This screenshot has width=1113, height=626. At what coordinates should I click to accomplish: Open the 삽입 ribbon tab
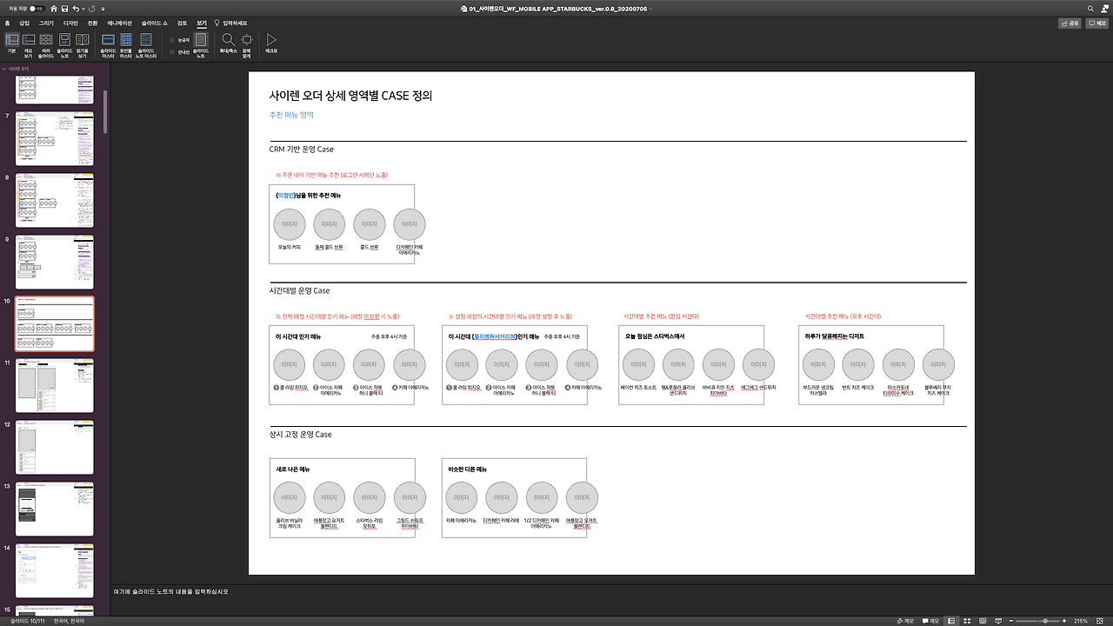pos(24,23)
